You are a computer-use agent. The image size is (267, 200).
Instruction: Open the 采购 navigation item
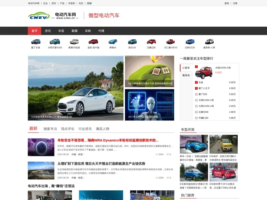click(88, 31)
